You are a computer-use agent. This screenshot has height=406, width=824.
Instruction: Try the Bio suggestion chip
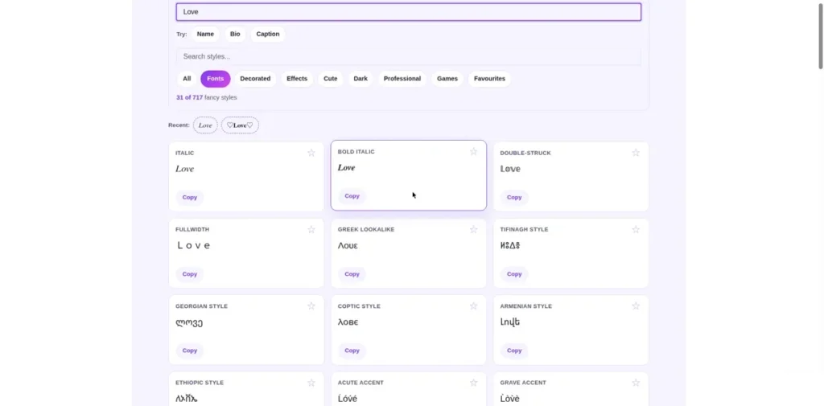tap(235, 34)
